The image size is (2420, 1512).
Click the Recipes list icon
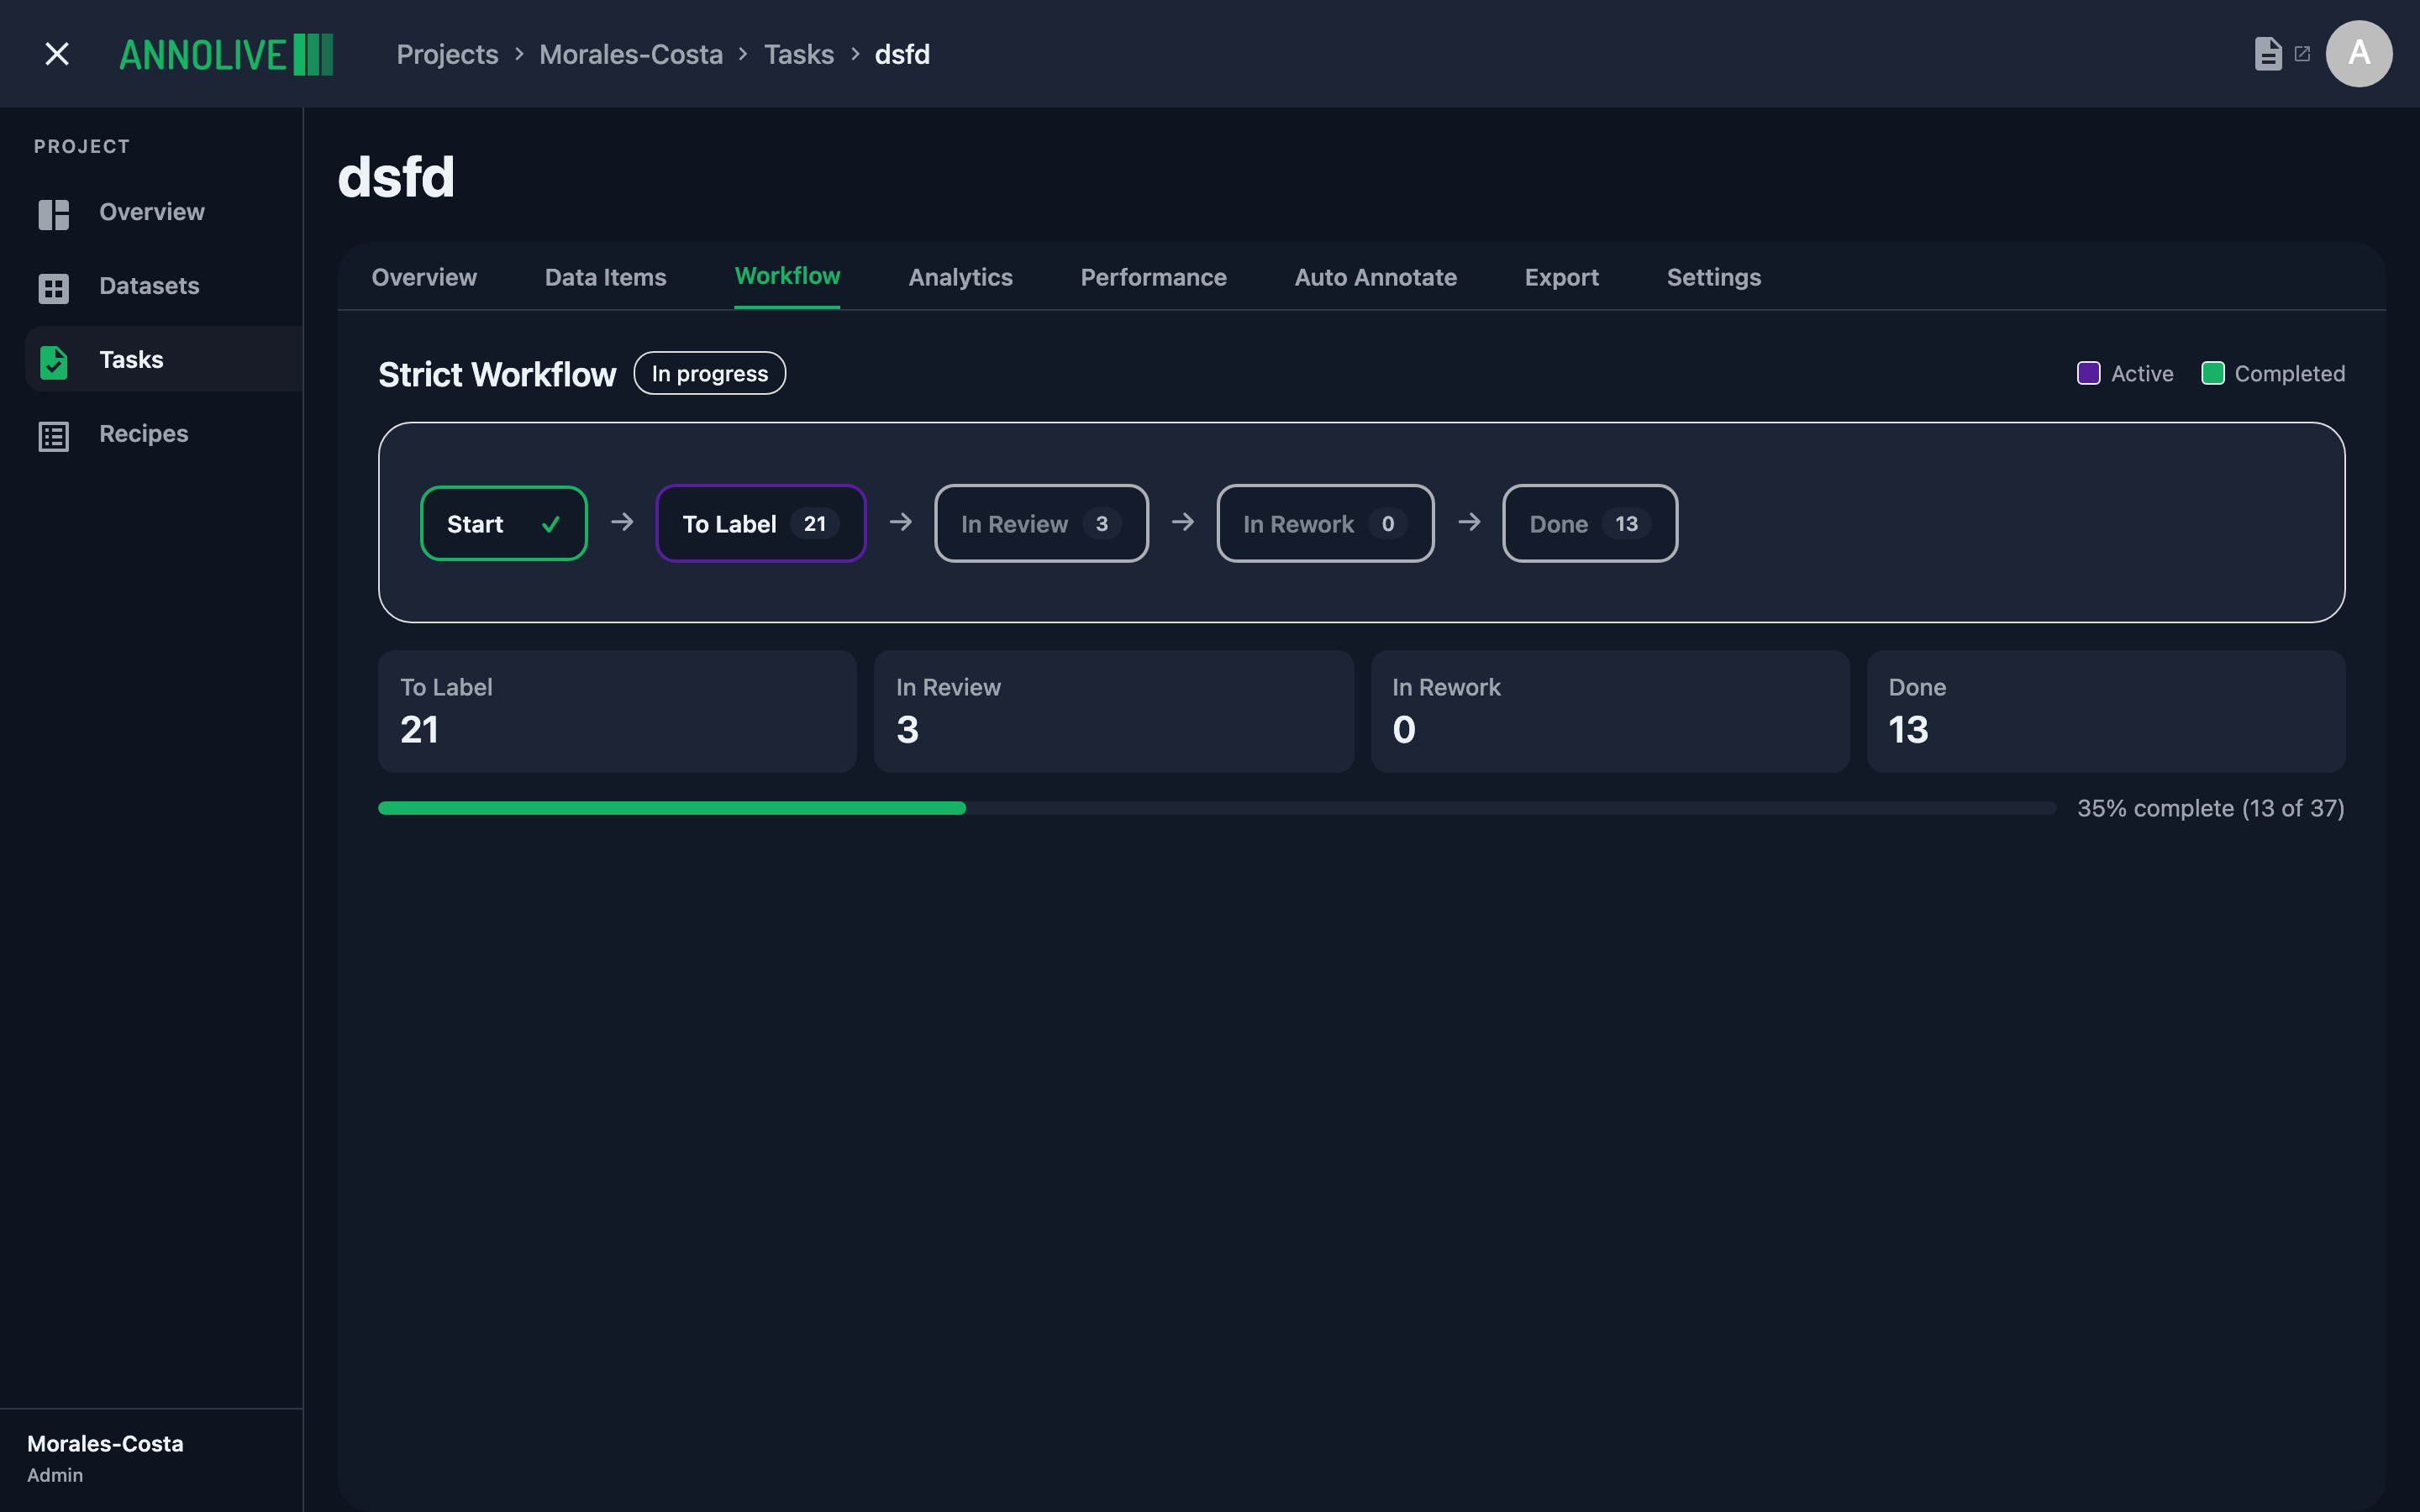pyautogui.click(x=54, y=436)
